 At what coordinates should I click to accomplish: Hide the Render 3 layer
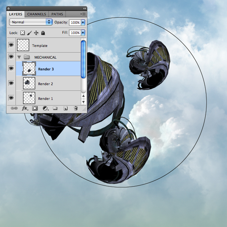click(11, 68)
